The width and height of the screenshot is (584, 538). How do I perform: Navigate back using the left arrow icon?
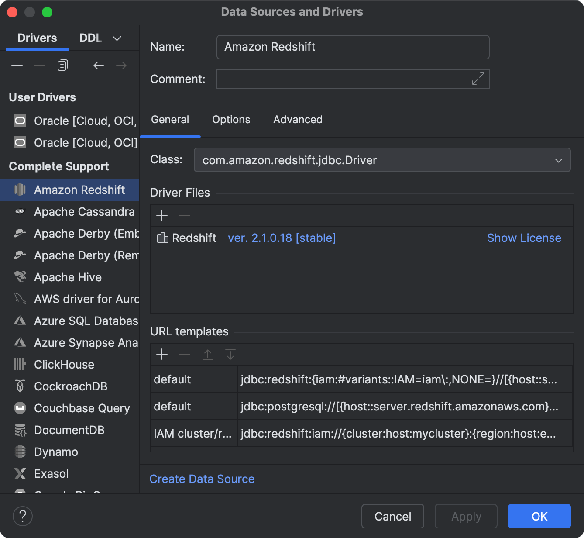(x=98, y=66)
